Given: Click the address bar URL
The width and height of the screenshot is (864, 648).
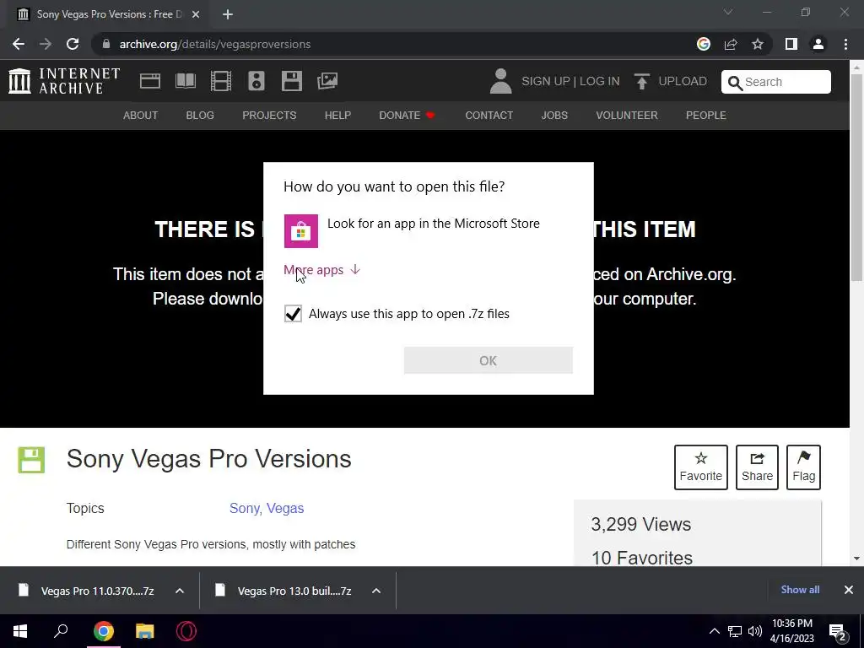Looking at the screenshot, I should (x=215, y=44).
